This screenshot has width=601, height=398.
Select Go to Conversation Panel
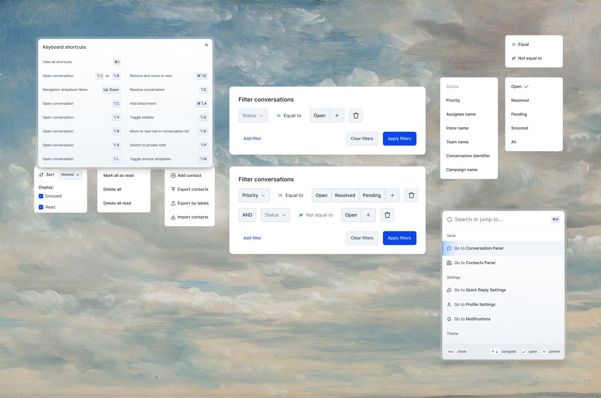click(503, 248)
